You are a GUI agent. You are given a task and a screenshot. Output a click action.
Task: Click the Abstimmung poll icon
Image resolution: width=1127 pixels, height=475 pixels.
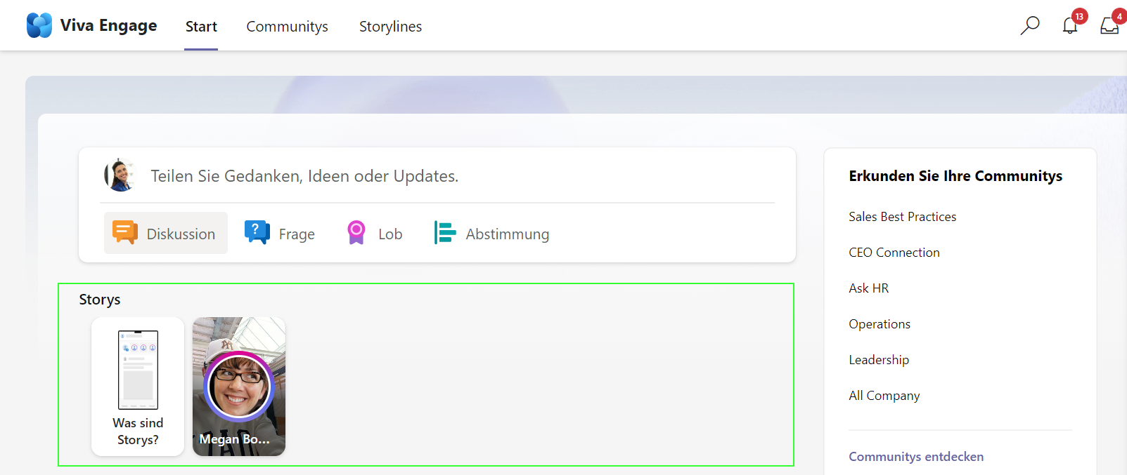point(444,232)
